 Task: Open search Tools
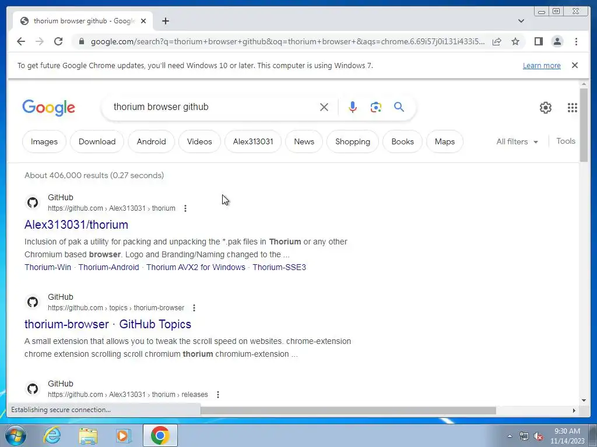[566, 141]
